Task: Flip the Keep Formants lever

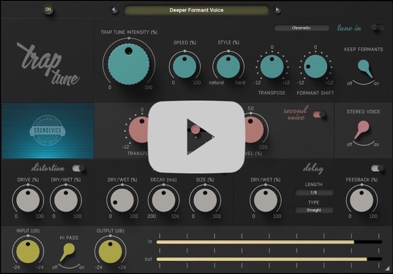Action: click(x=364, y=68)
